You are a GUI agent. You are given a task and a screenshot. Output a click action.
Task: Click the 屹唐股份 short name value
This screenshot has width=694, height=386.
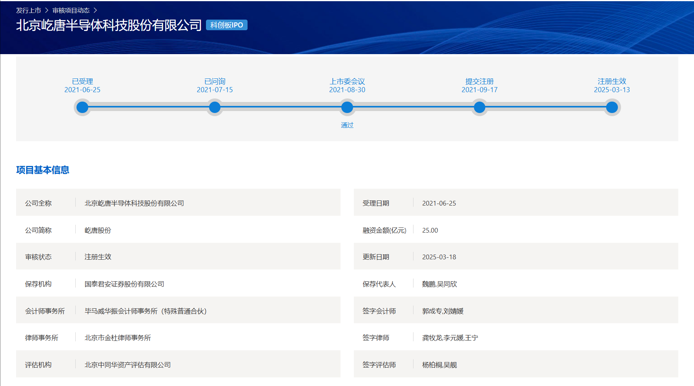click(98, 230)
